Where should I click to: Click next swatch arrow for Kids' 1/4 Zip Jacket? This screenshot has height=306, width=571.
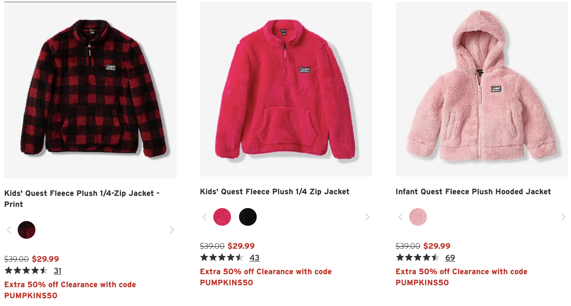[x=367, y=217]
